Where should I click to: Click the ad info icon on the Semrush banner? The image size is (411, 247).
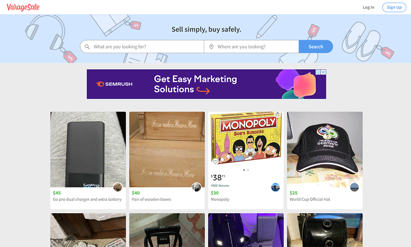point(318,72)
